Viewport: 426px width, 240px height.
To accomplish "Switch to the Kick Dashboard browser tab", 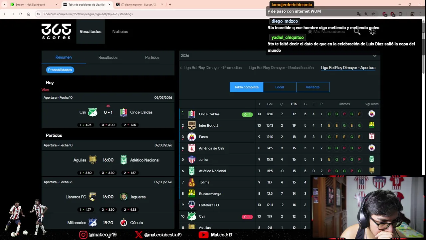I will [x=34, y=5].
